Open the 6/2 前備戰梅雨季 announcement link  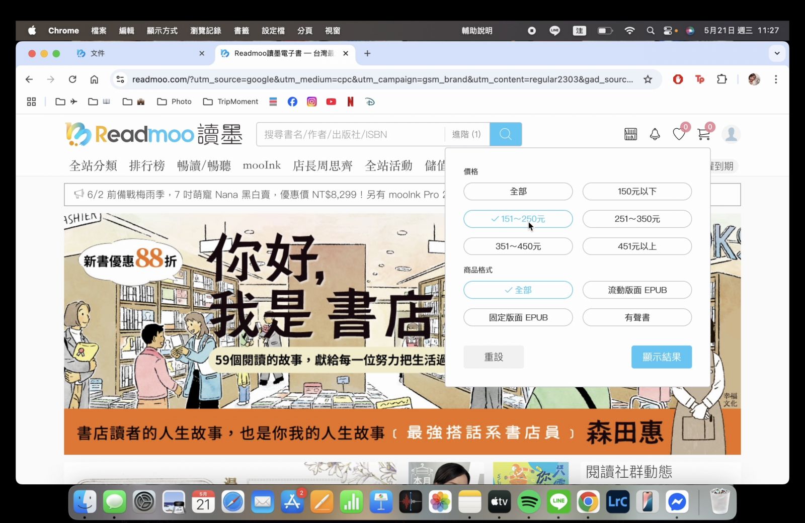259,195
